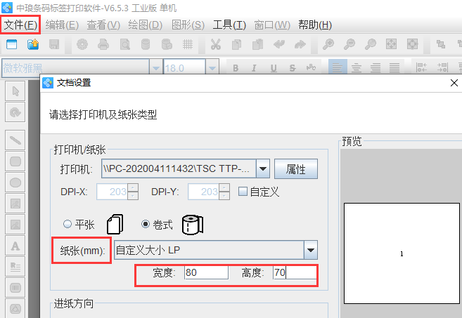This screenshot has width=462, height=318.
Task: Click the open file toolbar icon
Action: click(x=32, y=44)
